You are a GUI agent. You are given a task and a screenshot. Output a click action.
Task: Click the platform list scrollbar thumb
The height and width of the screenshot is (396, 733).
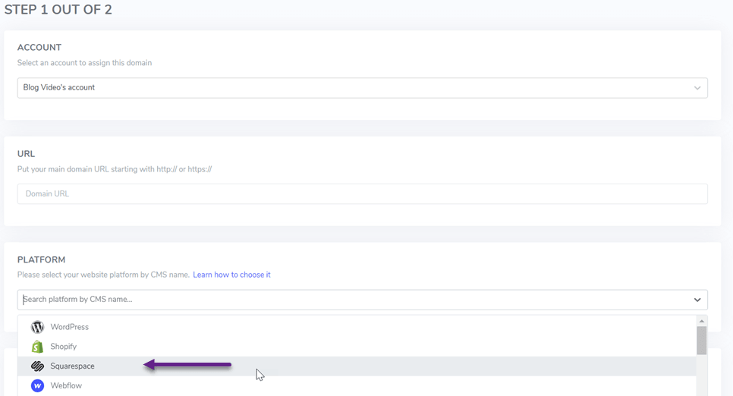click(x=701, y=341)
